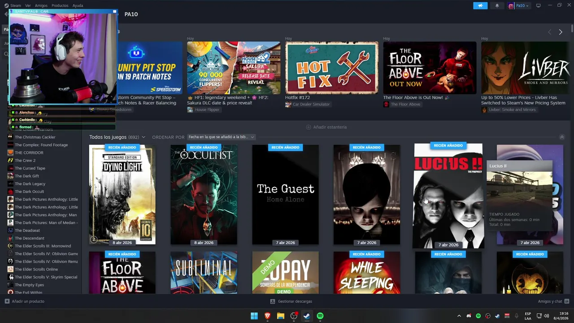Open Discord tray icon

point(469,316)
